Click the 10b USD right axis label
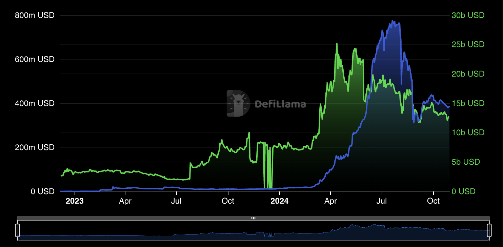This screenshot has height=247, width=503. pyautogui.click(x=468, y=132)
